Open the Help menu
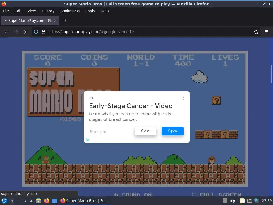This screenshot has height=205, width=273. [x=105, y=11]
